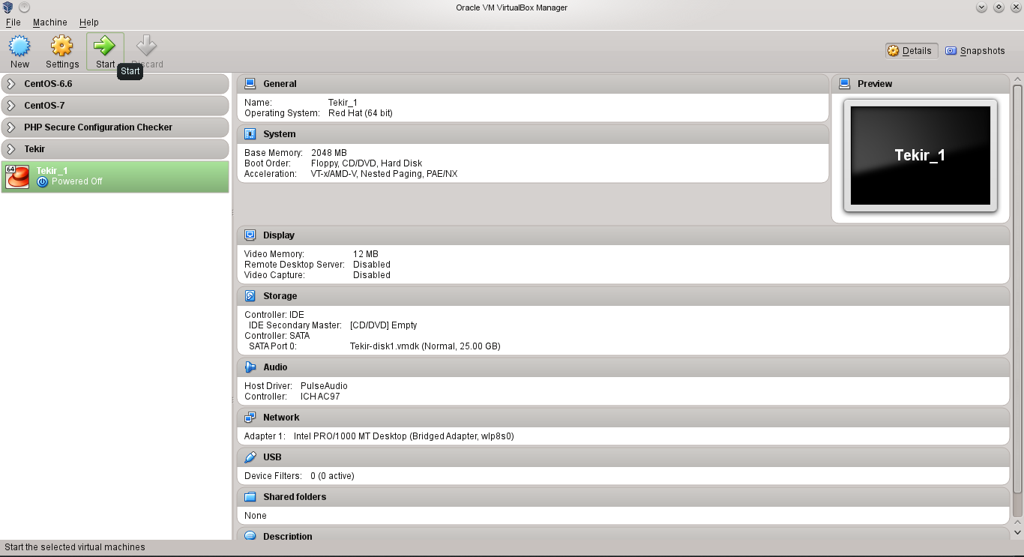Click the Description section icon
1024x557 pixels.
tap(250, 536)
